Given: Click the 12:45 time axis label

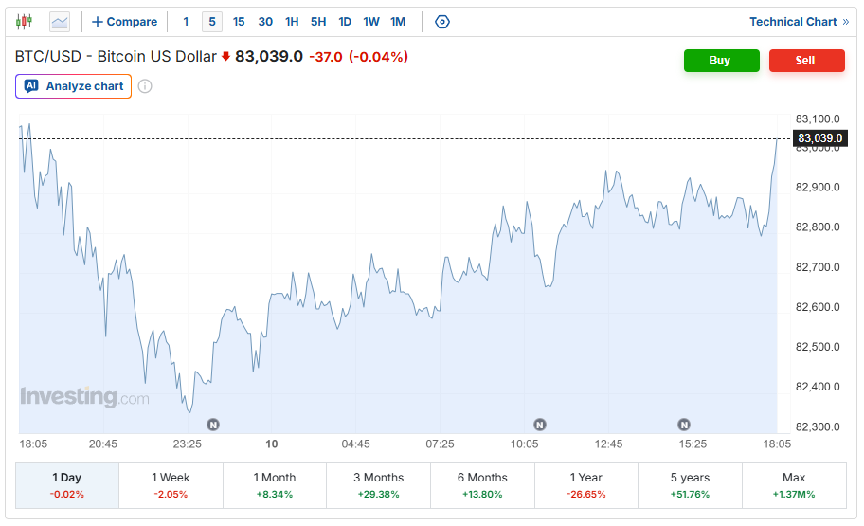Looking at the screenshot, I should pyautogui.click(x=608, y=444).
